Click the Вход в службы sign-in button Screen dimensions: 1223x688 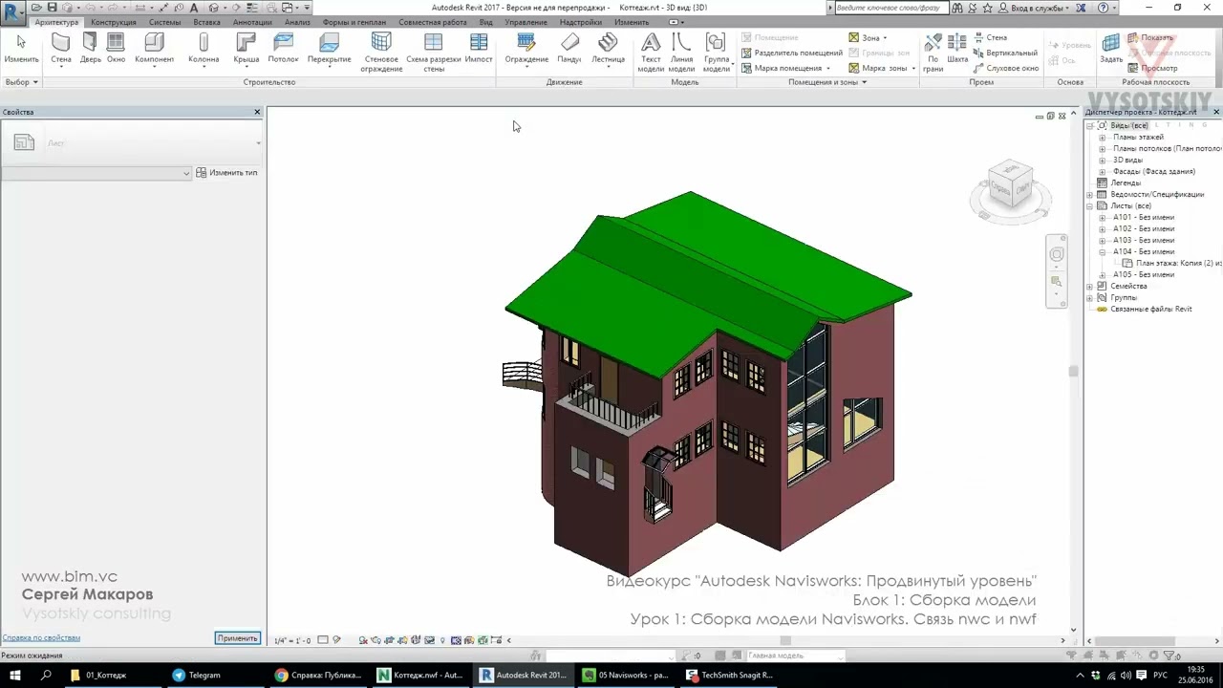coord(1033,8)
